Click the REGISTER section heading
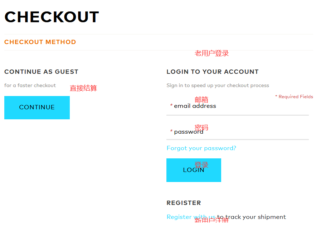The image size is (316, 225). tap(184, 203)
